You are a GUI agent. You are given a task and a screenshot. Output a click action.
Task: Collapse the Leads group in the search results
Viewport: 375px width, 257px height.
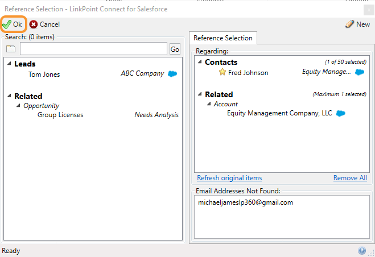(9, 63)
